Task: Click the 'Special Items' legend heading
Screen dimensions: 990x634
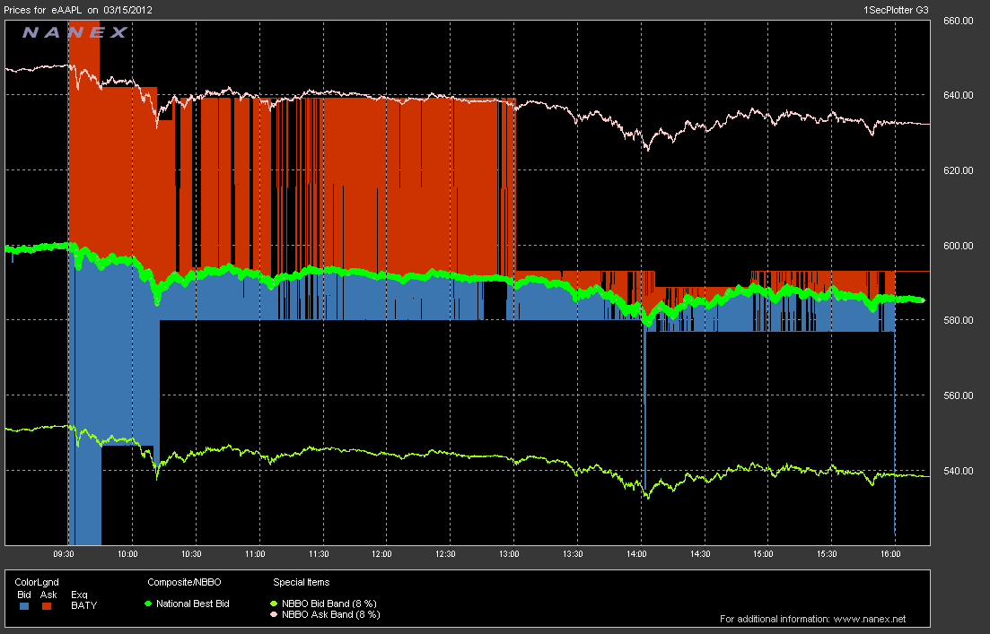Action: (x=302, y=582)
